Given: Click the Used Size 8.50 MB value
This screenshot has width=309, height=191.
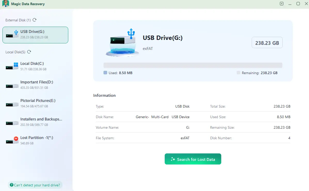Looking at the screenshot, I should tap(284, 117).
